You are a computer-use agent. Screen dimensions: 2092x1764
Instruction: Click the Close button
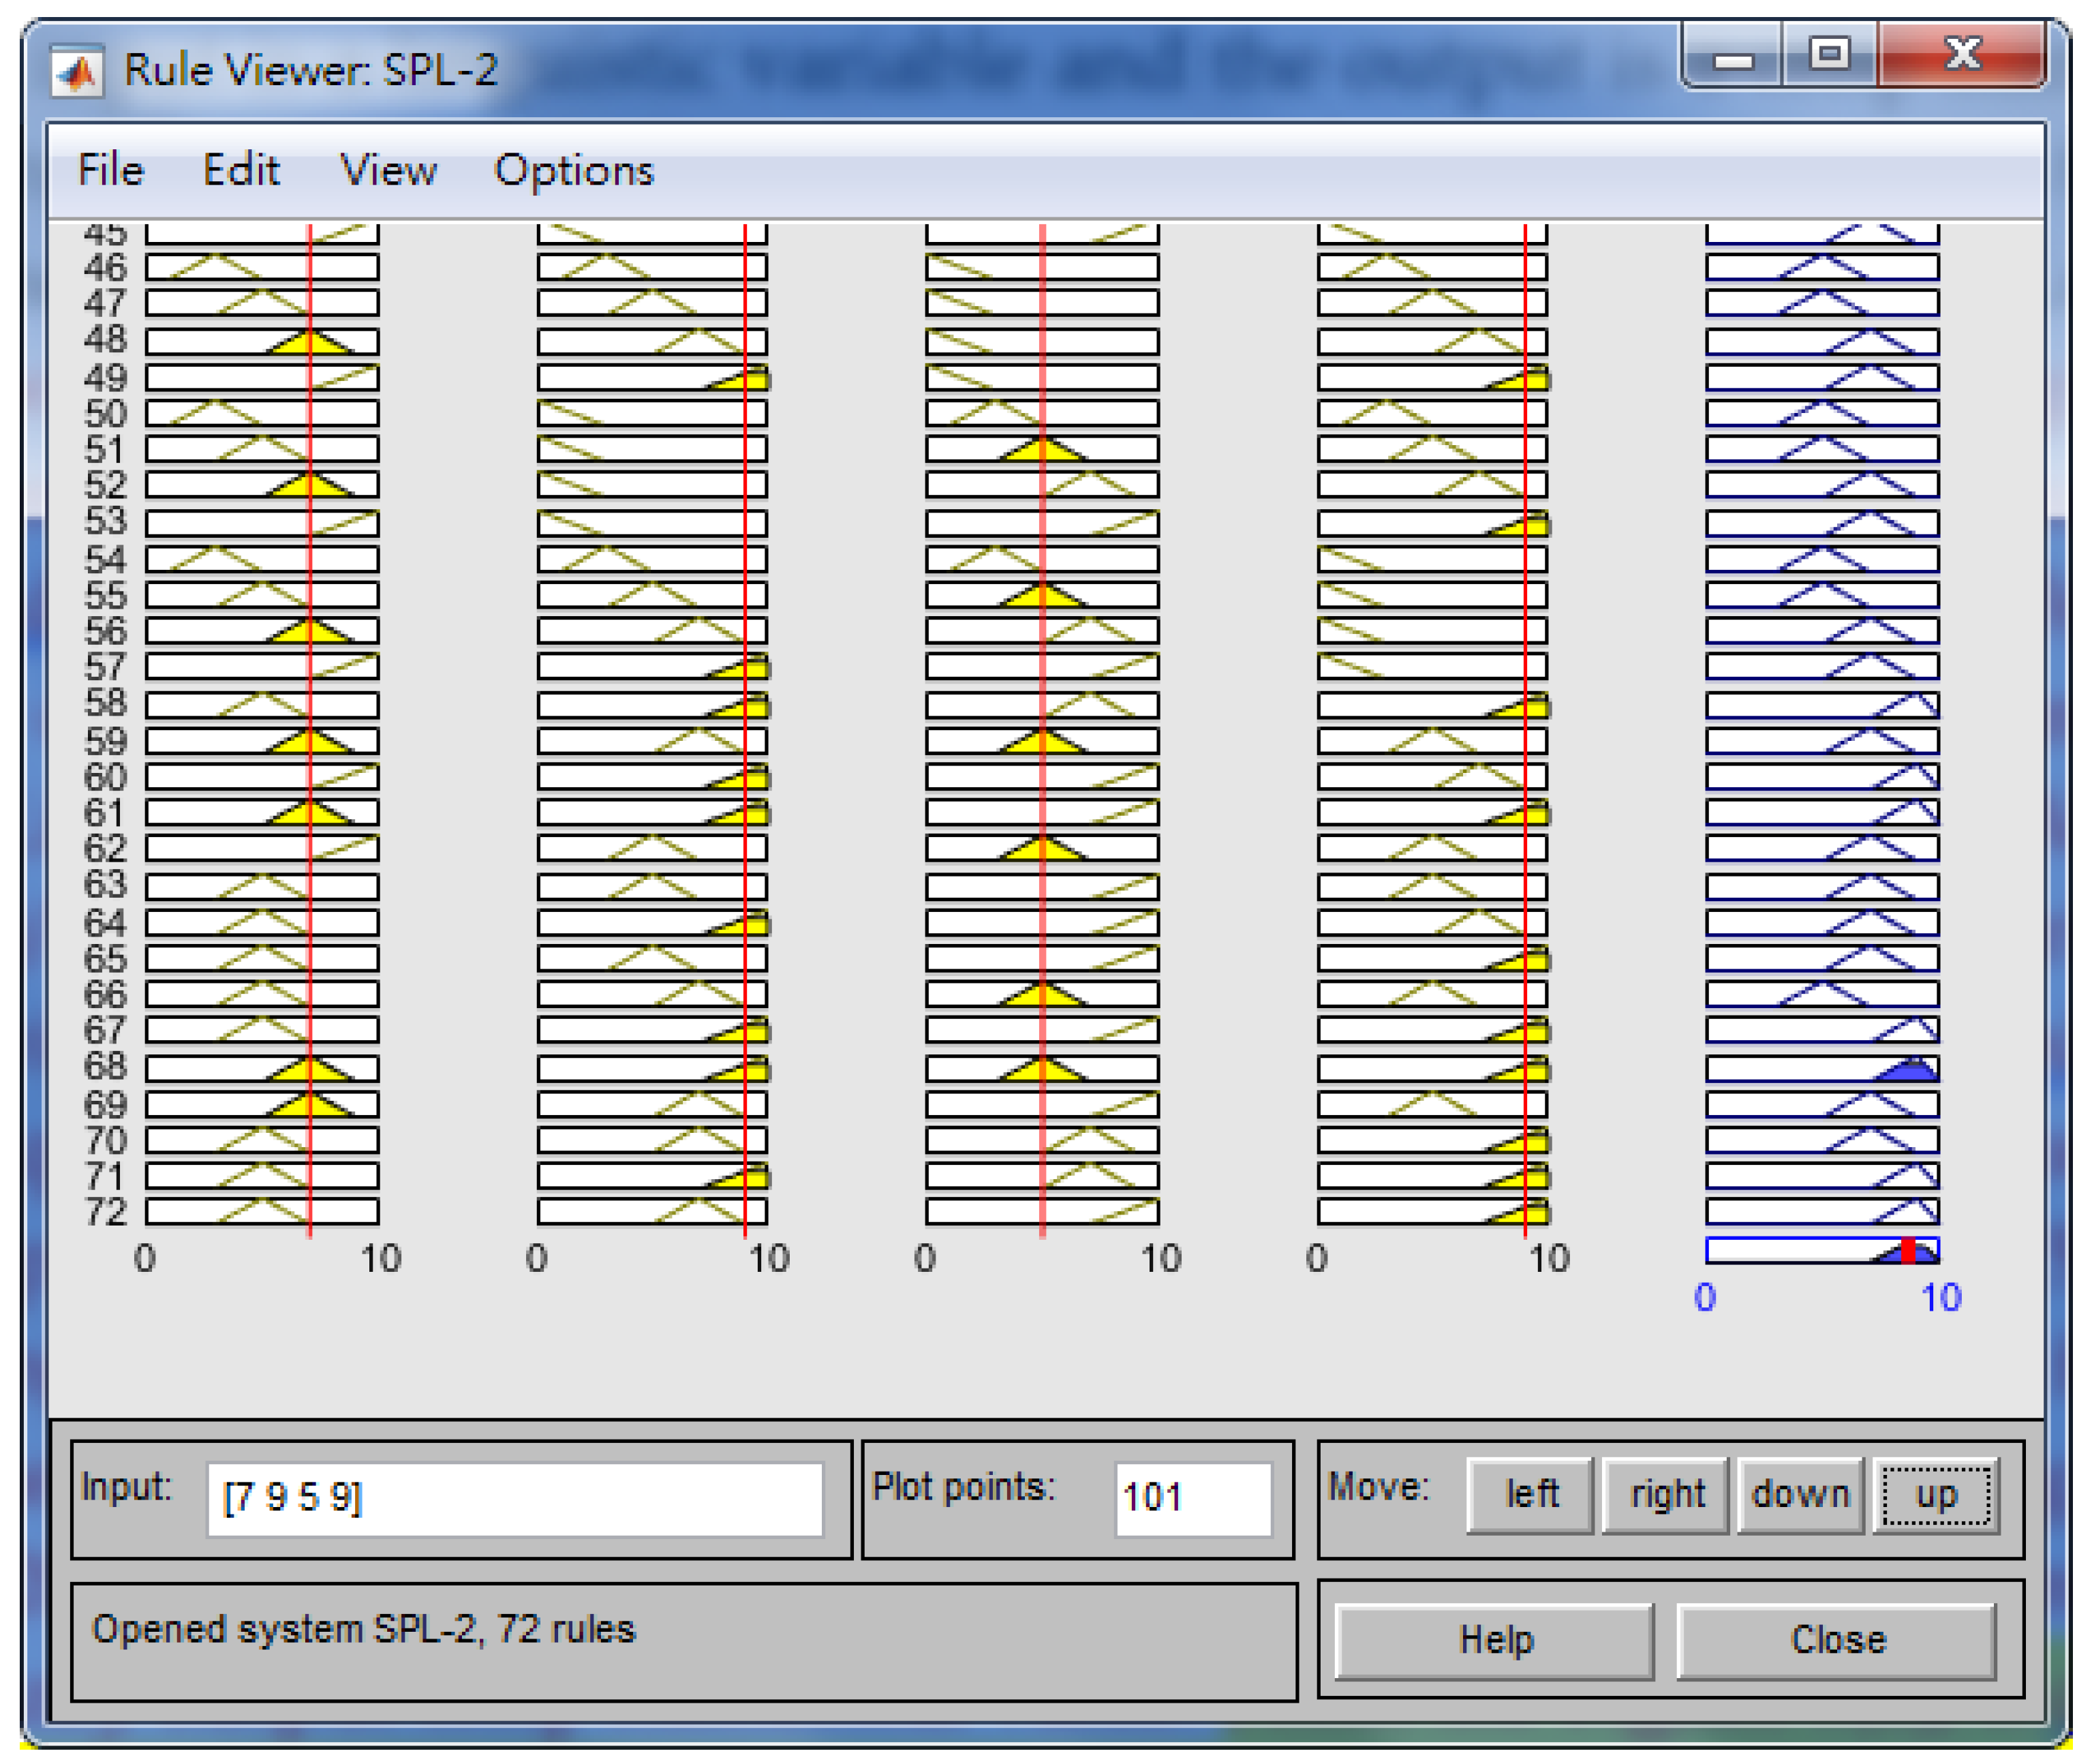[1836, 1641]
